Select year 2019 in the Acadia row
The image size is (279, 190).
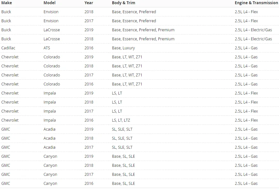(89, 129)
